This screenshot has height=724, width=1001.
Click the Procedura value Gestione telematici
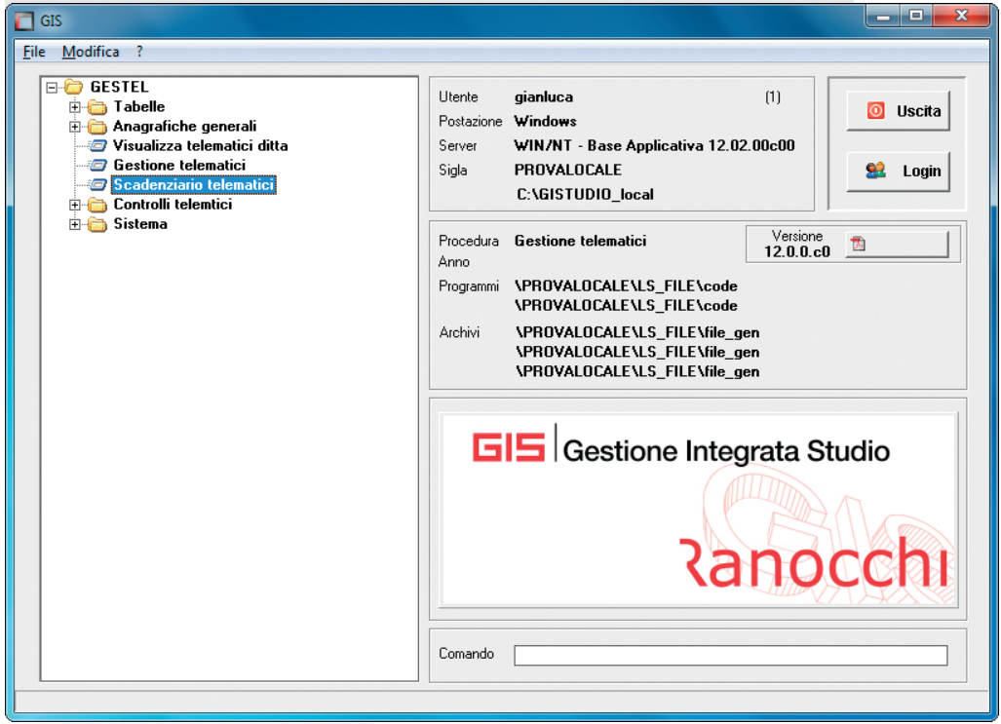580,241
